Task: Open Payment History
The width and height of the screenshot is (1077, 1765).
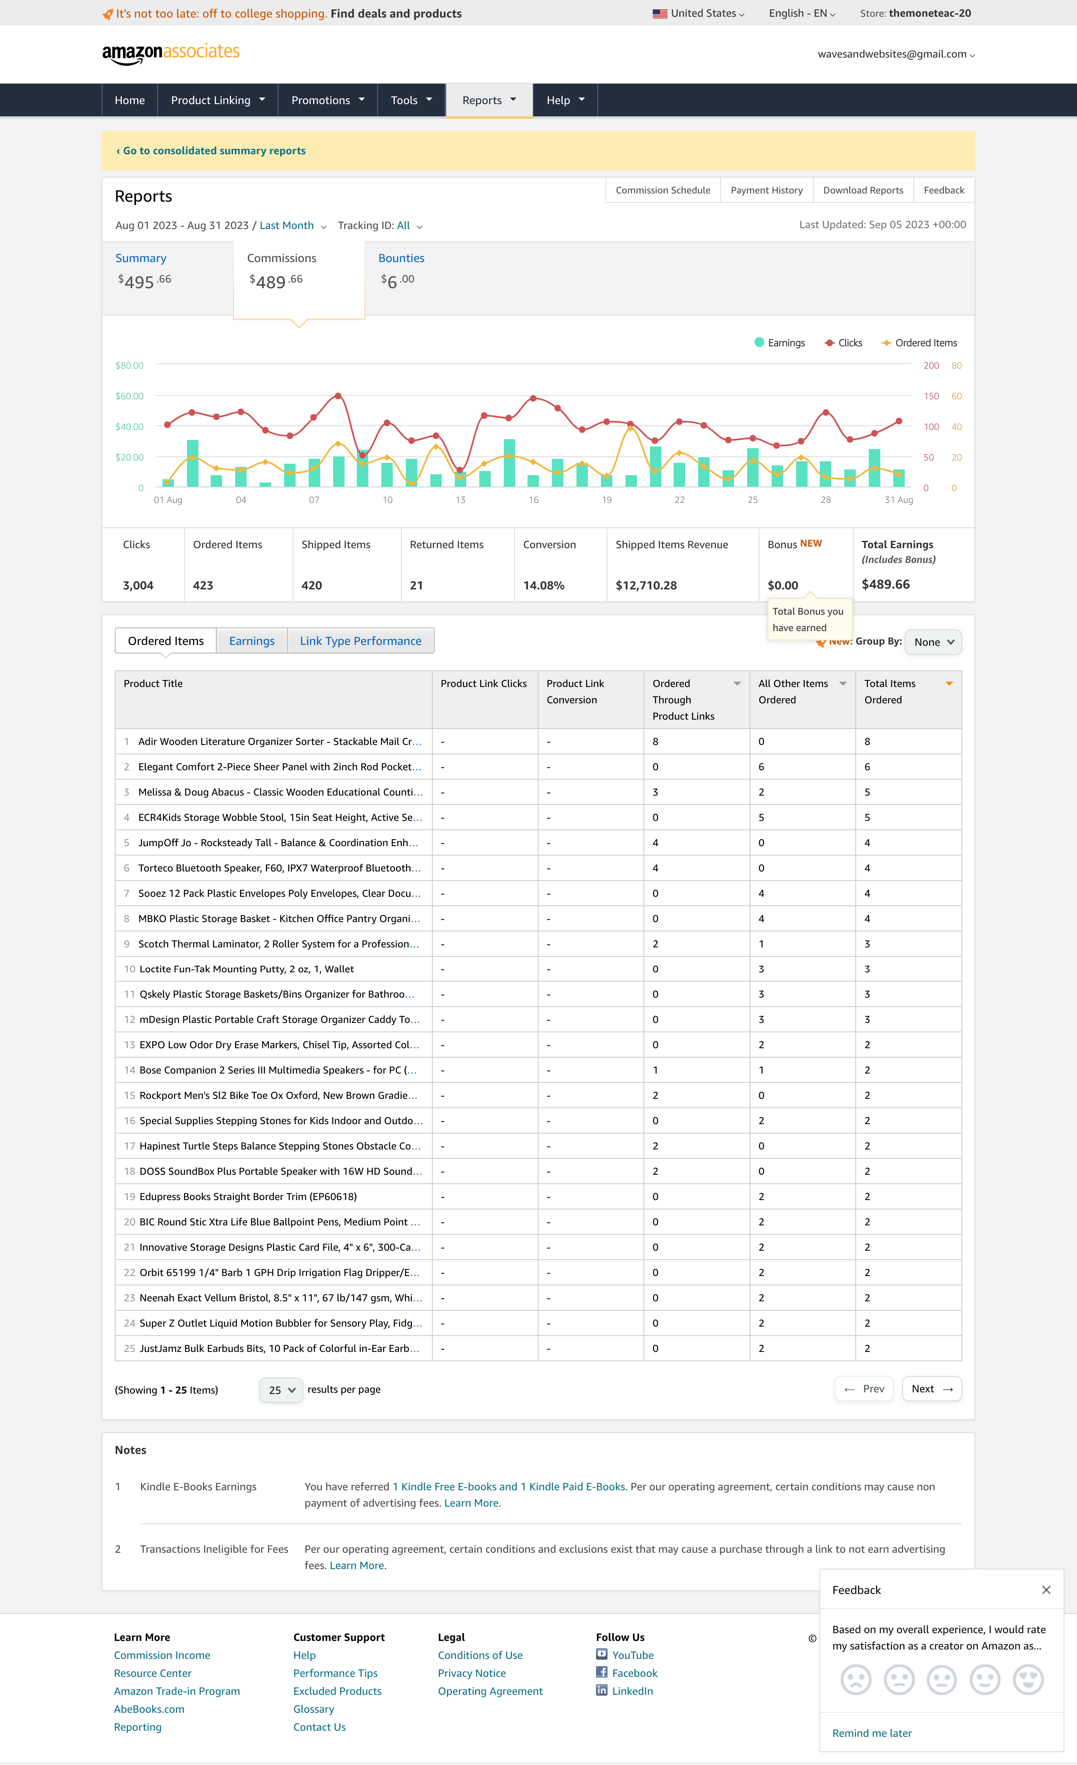Action: tap(767, 190)
